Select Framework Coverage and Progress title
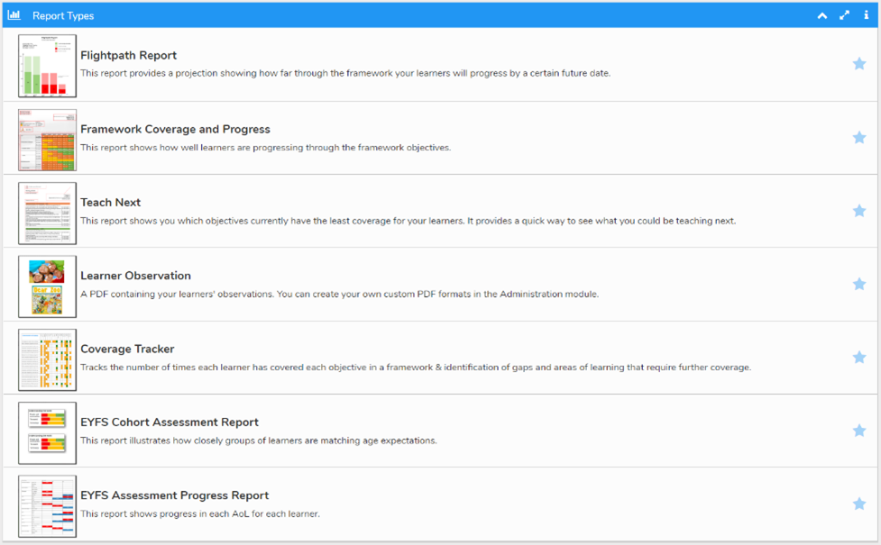 tap(175, 129)
